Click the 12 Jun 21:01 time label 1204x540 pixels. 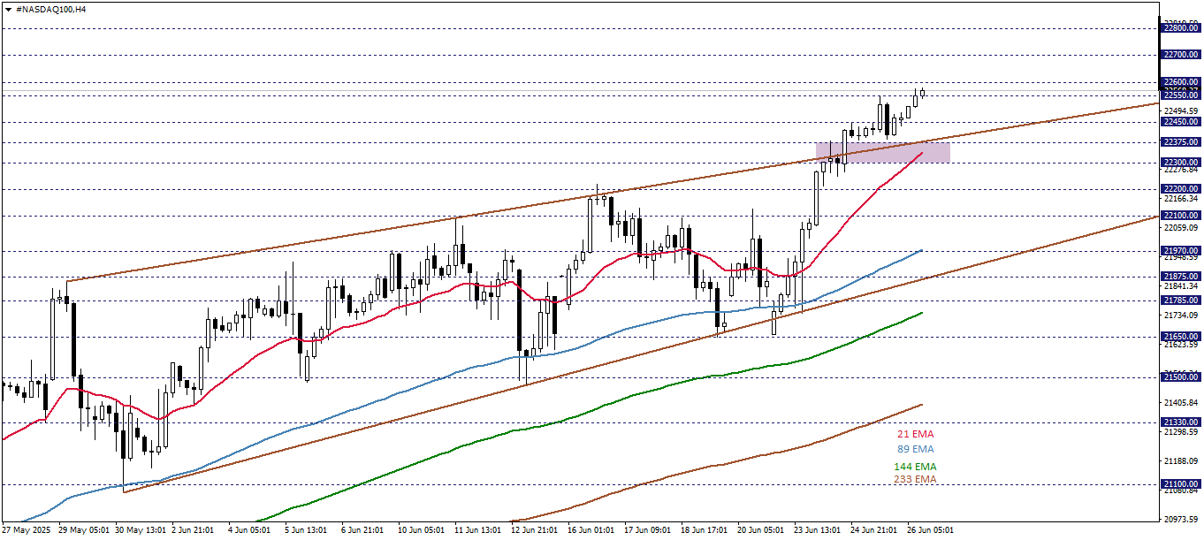point(537,530)
